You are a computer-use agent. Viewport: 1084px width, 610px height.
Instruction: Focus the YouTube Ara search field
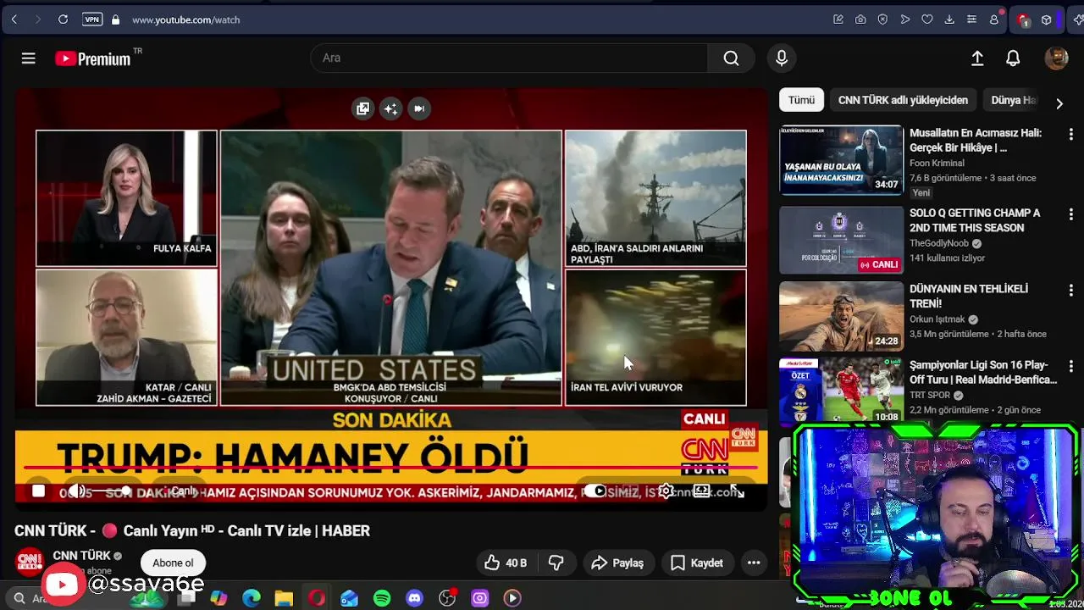point(508,58)
